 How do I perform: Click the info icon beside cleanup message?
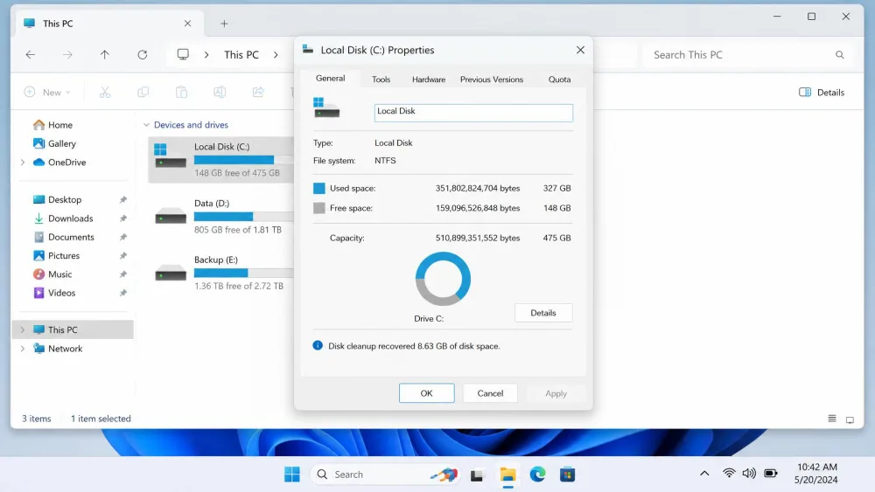click(x=318, y=345)
